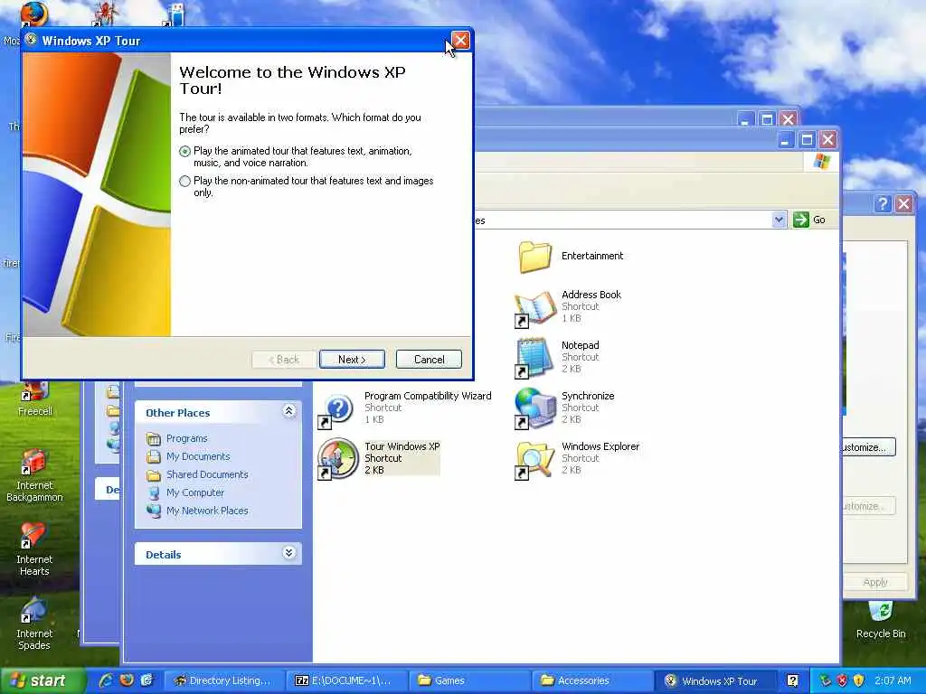Open Programs link in Other Places

tap(186, 438)
